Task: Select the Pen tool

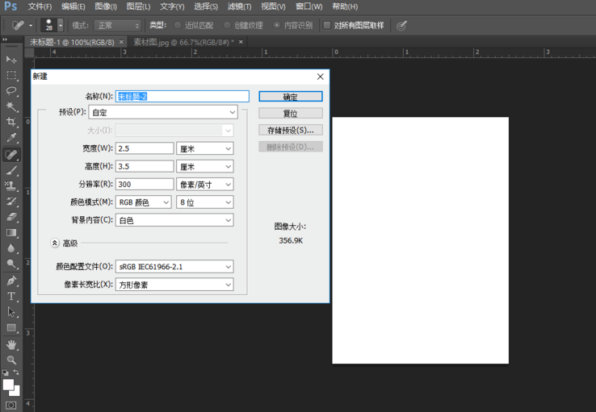Action: pyautogui.click(x=11, y=281)
